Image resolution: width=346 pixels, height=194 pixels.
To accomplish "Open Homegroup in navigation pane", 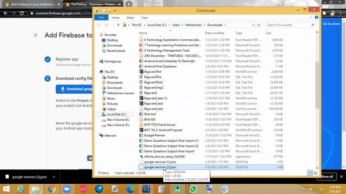I will pos(110,61).
